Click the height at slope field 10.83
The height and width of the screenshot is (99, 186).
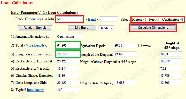171,54
